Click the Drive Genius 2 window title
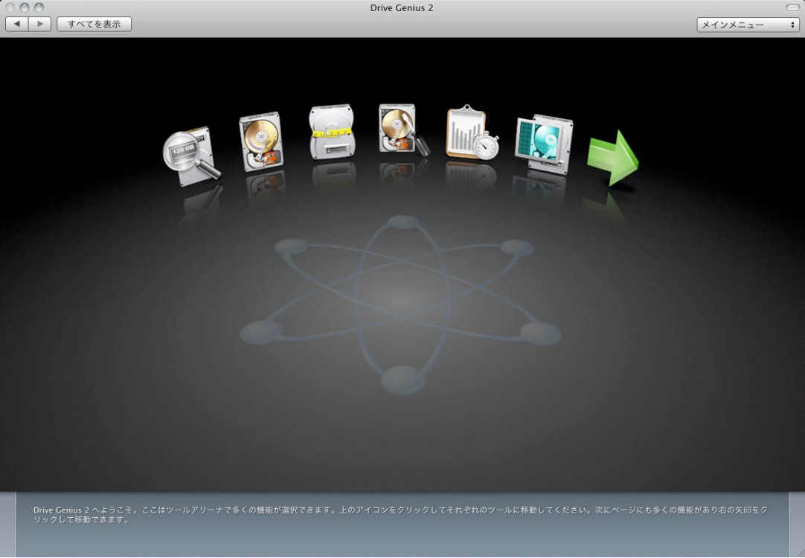 402,7
